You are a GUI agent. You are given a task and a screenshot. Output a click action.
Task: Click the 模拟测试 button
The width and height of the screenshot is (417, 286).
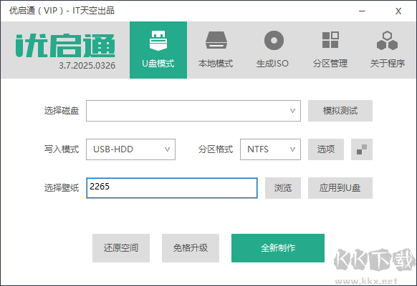(340, 111)
